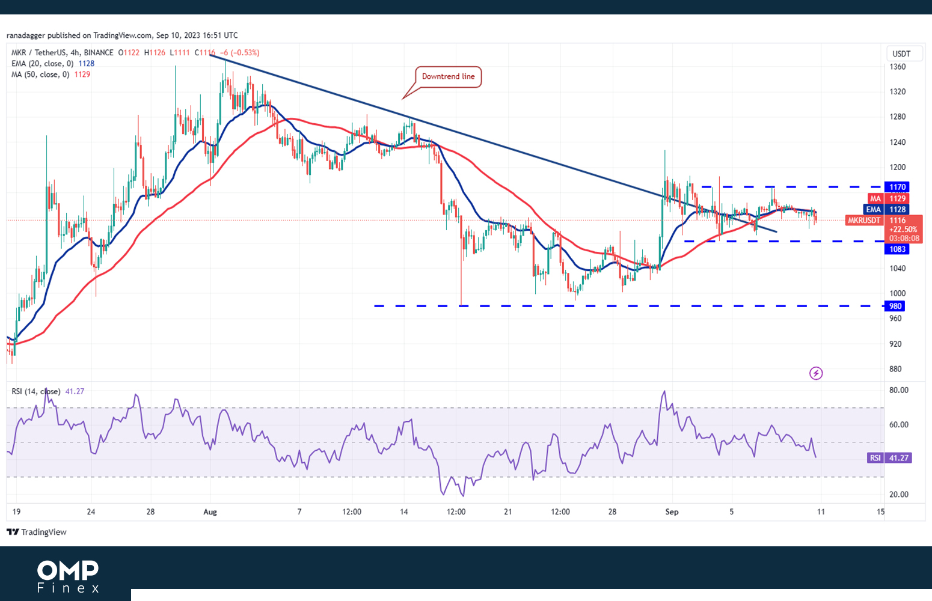Click the '15' date on time axis
This screenshot has width=932, height=601.
tap(881, 512)
